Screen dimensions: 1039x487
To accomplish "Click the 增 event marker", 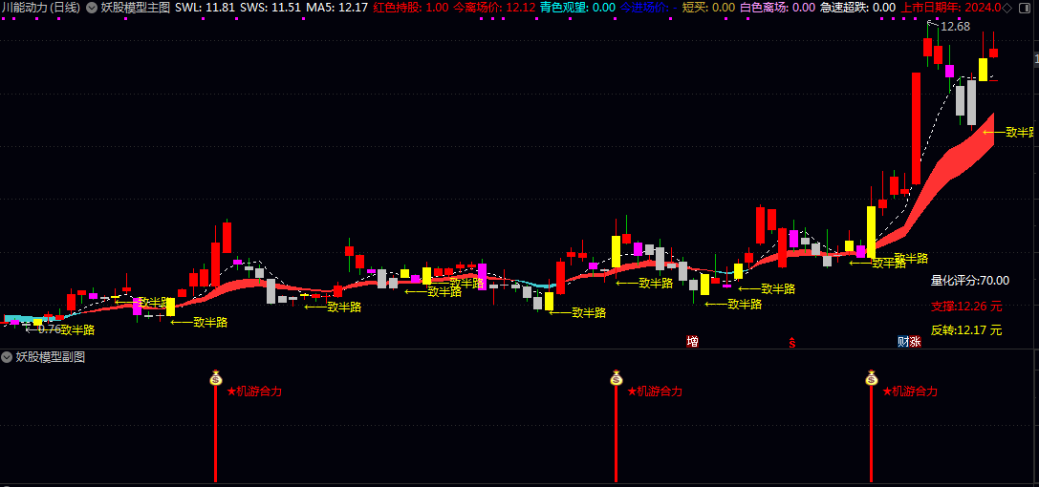I will 692,342.
